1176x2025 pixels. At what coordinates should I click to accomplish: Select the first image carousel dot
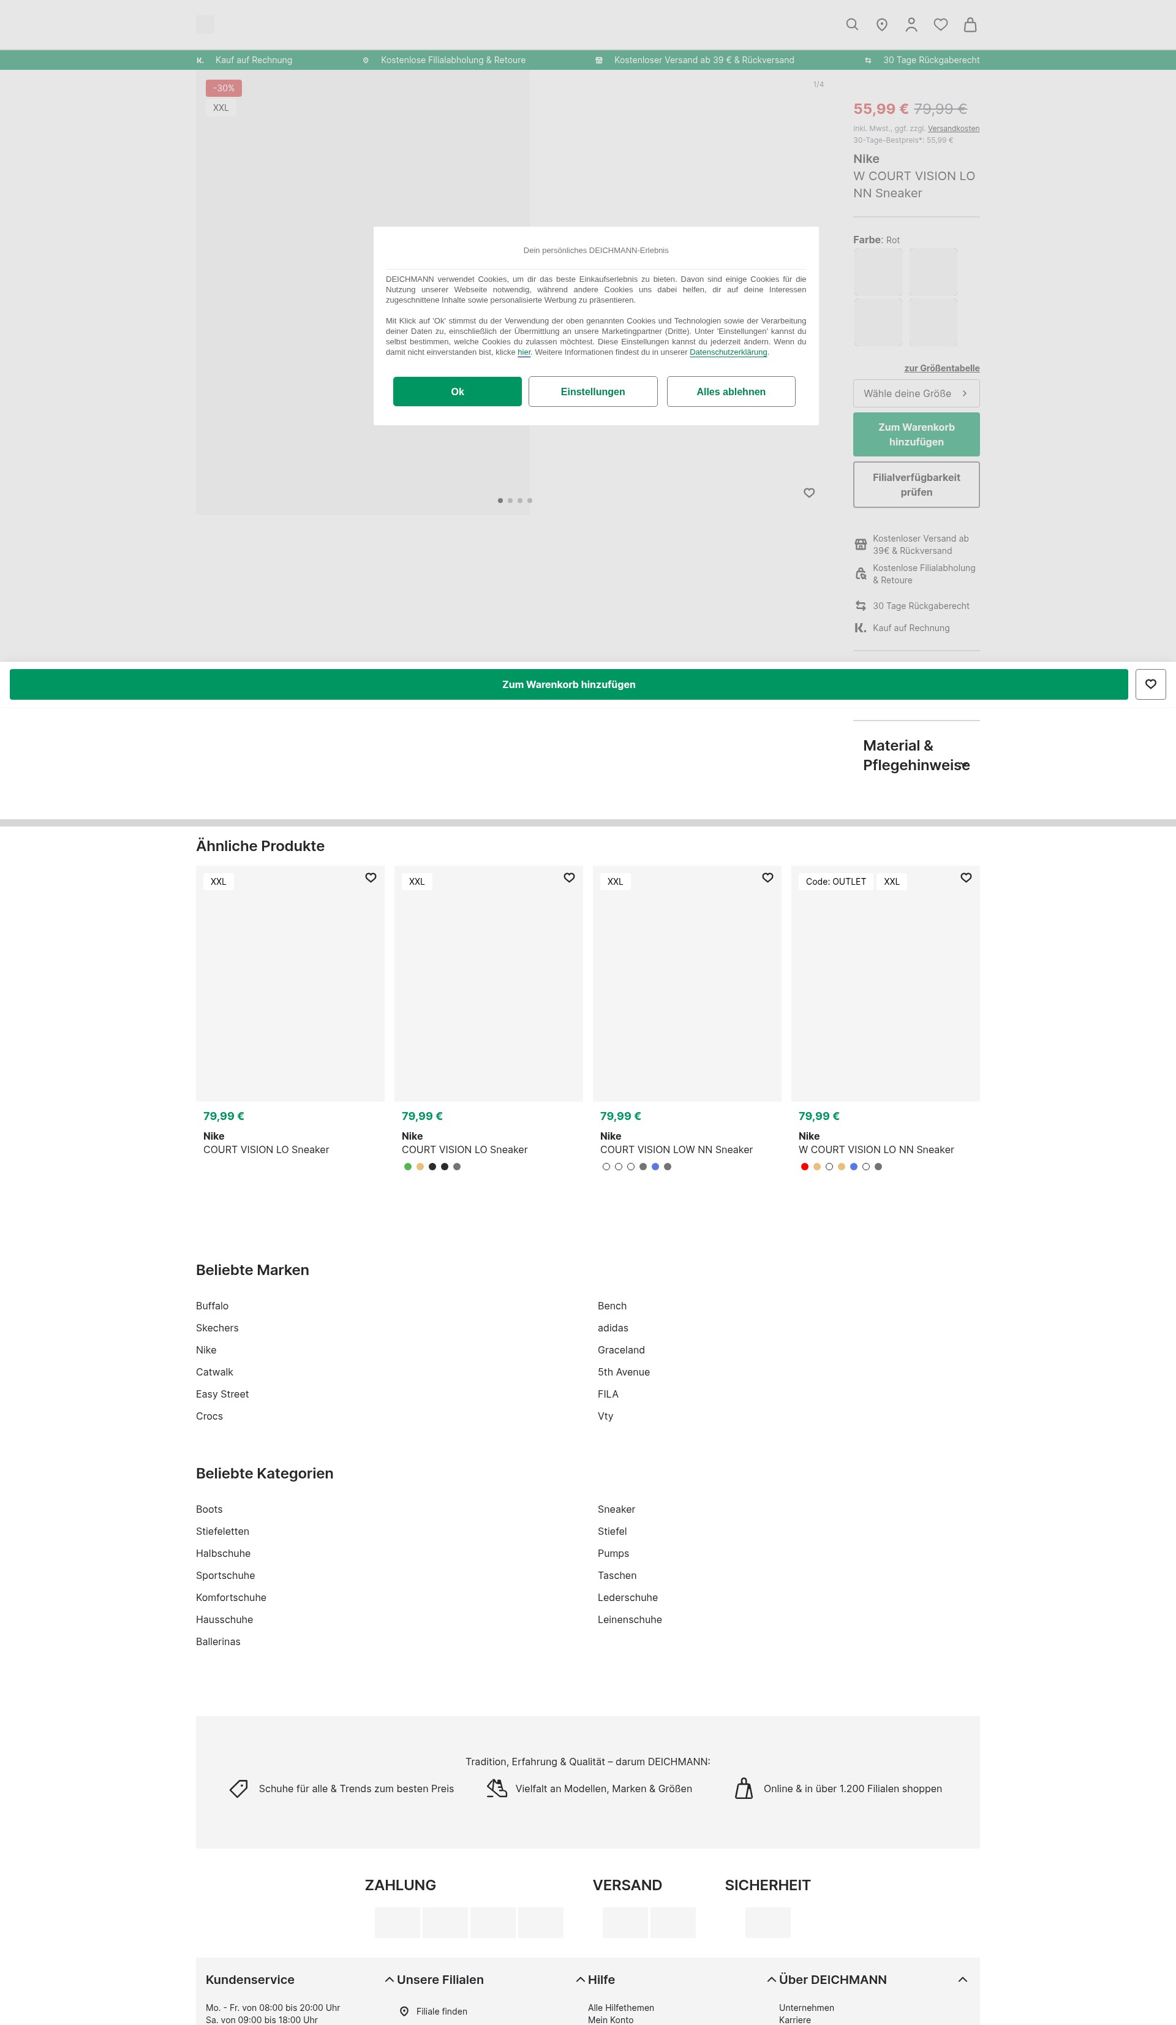[500, 500]
